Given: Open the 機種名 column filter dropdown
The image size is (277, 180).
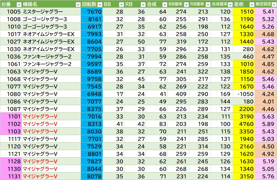Looking at the screenshot, I should 78,4.
